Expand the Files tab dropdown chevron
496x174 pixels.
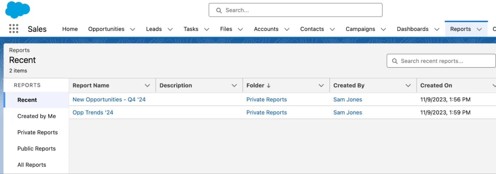click(x=240, y=29)
